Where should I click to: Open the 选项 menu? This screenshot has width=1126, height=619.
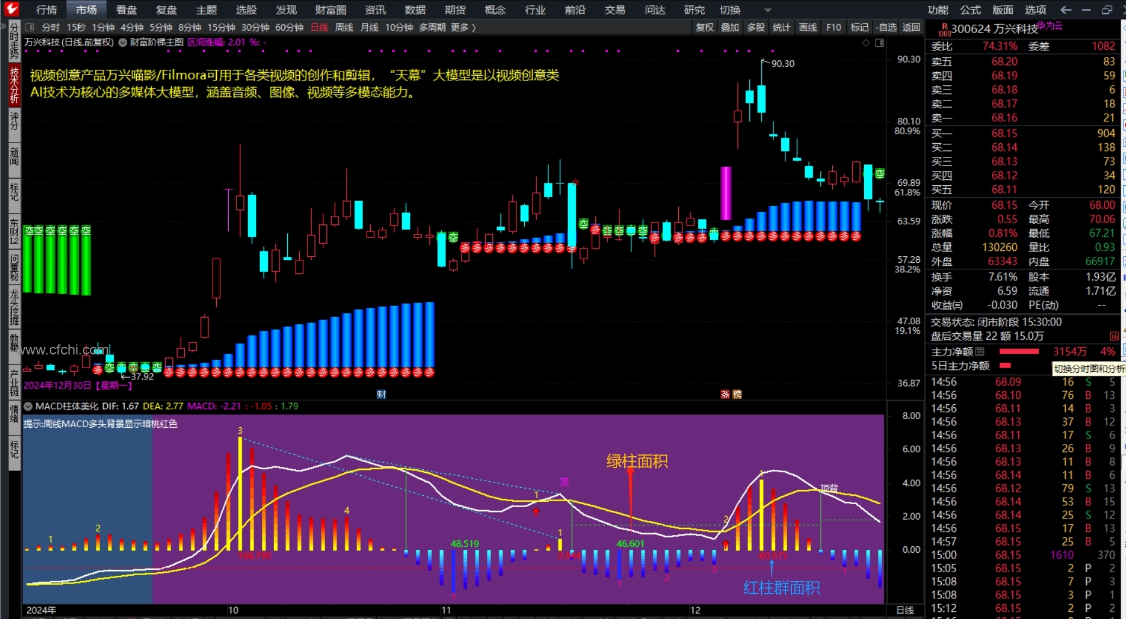click(1035, 9)
